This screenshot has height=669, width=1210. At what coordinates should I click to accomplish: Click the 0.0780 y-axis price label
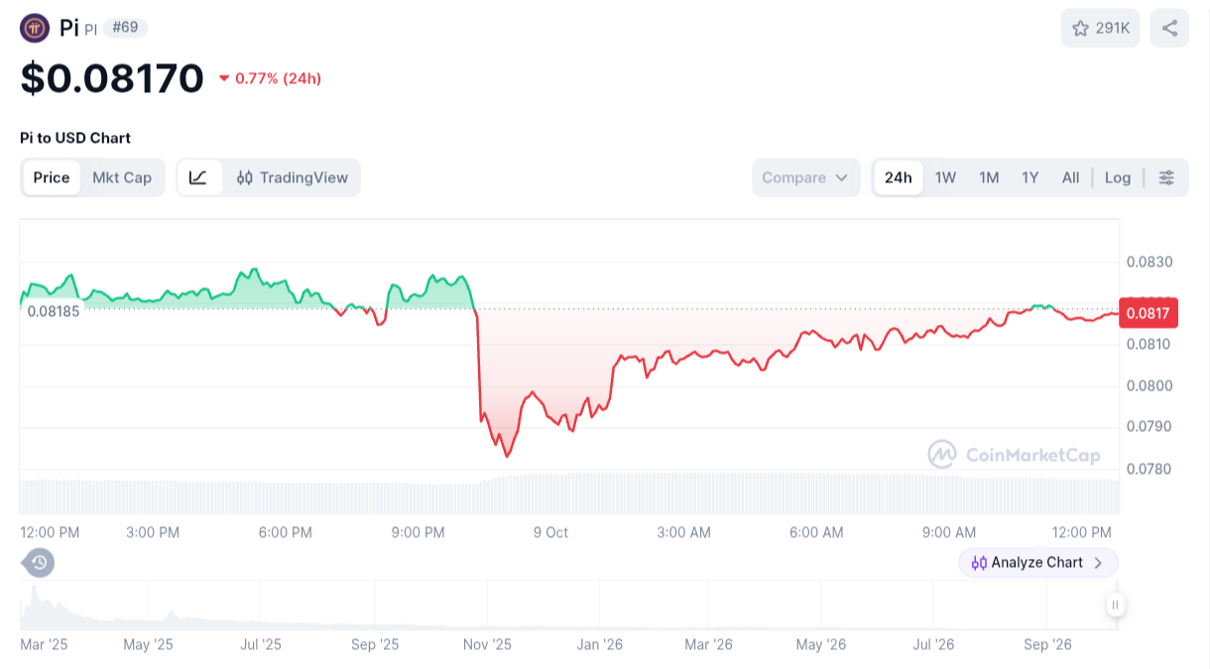[1149, 469]
